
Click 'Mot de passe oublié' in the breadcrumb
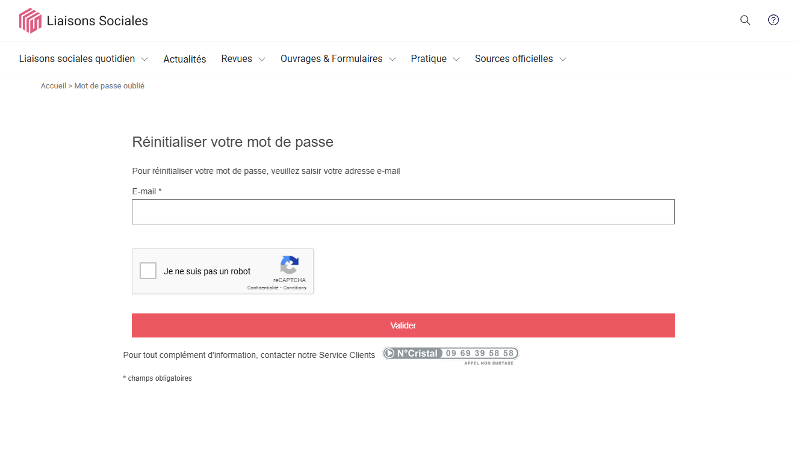pyautogui.click(x=109, y=85)
